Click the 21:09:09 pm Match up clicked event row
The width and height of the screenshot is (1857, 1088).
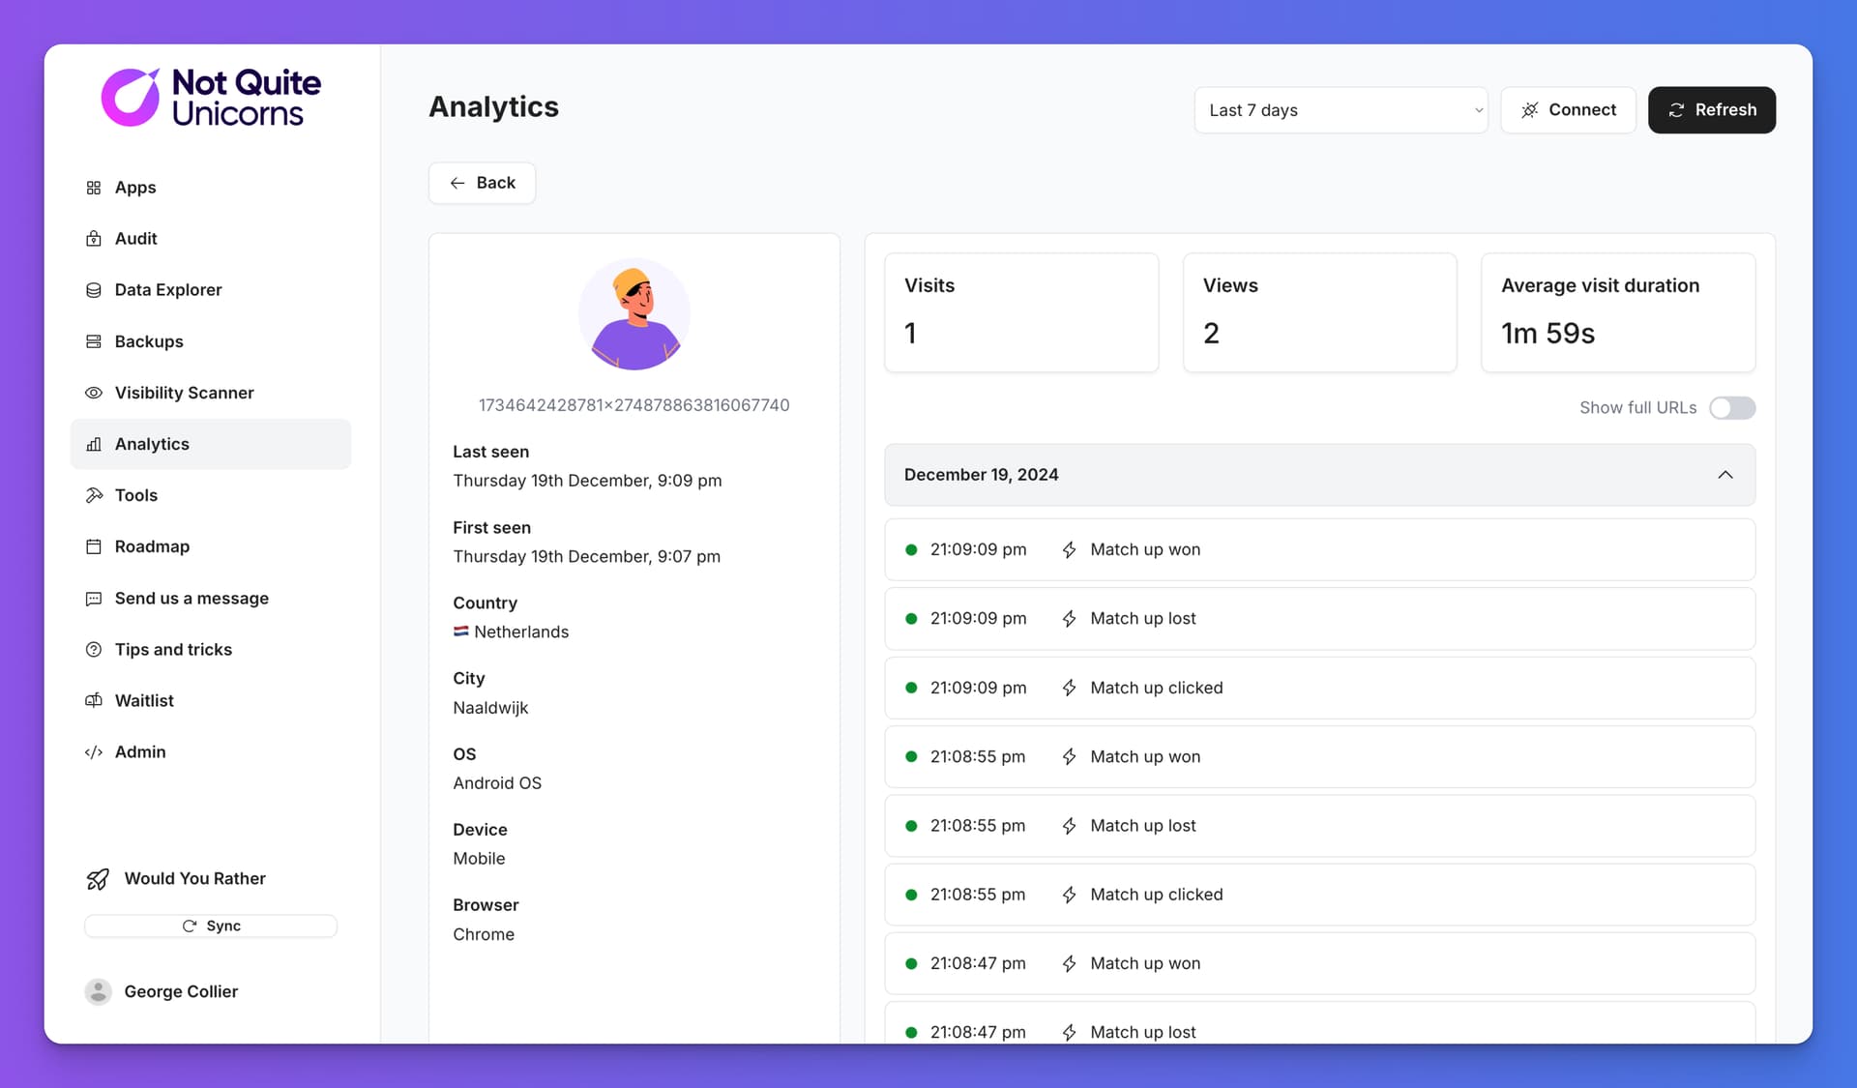[1319, 688]
